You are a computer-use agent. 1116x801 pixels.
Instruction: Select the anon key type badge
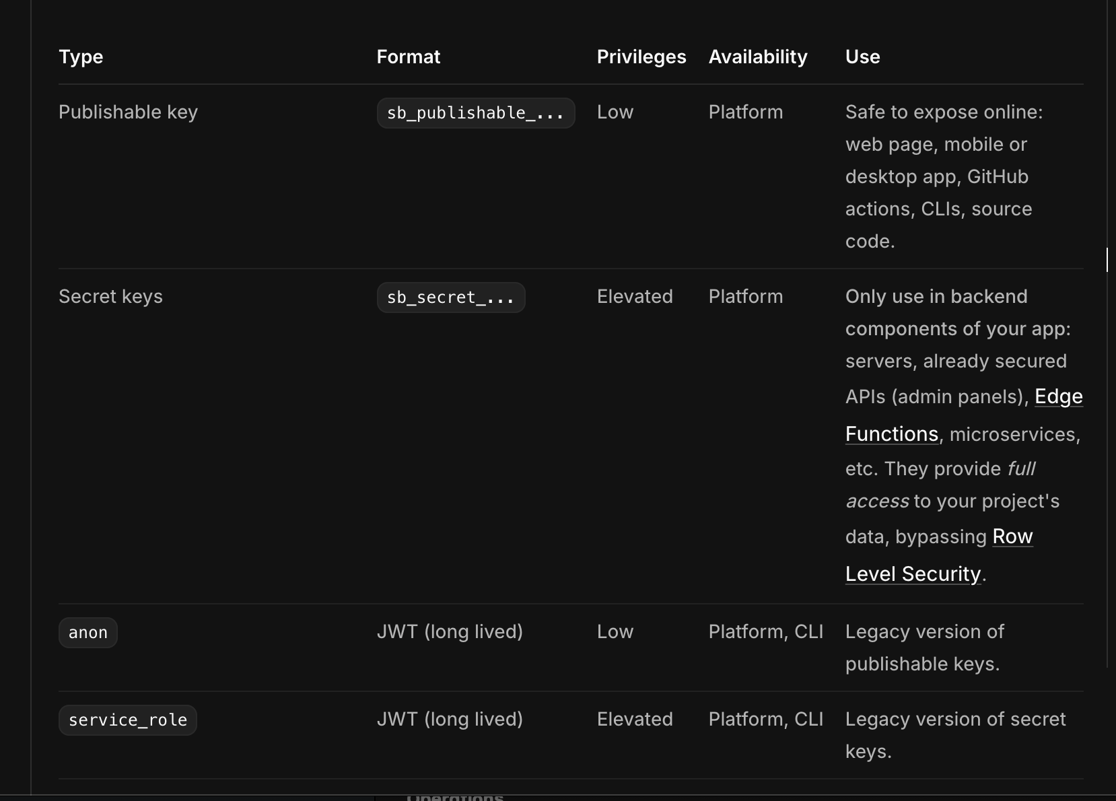coord(88,633)
